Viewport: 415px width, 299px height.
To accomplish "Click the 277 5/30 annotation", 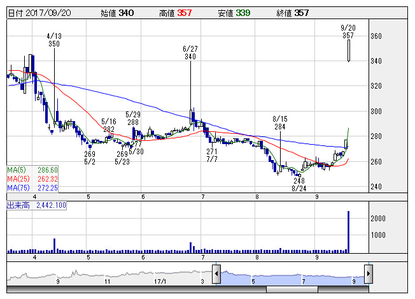I will click(x=137, y=148).
